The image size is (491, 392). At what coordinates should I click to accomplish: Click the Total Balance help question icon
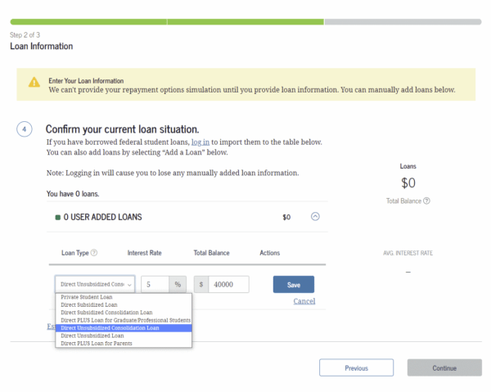pyautogui.click(x=427, y=201)
